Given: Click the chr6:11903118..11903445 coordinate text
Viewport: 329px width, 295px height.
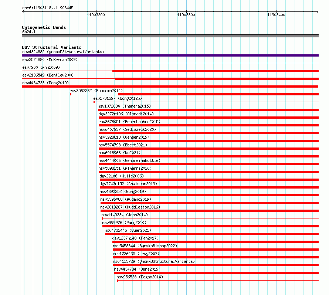Looking at the screenshot, I should [x=48, y=8].
